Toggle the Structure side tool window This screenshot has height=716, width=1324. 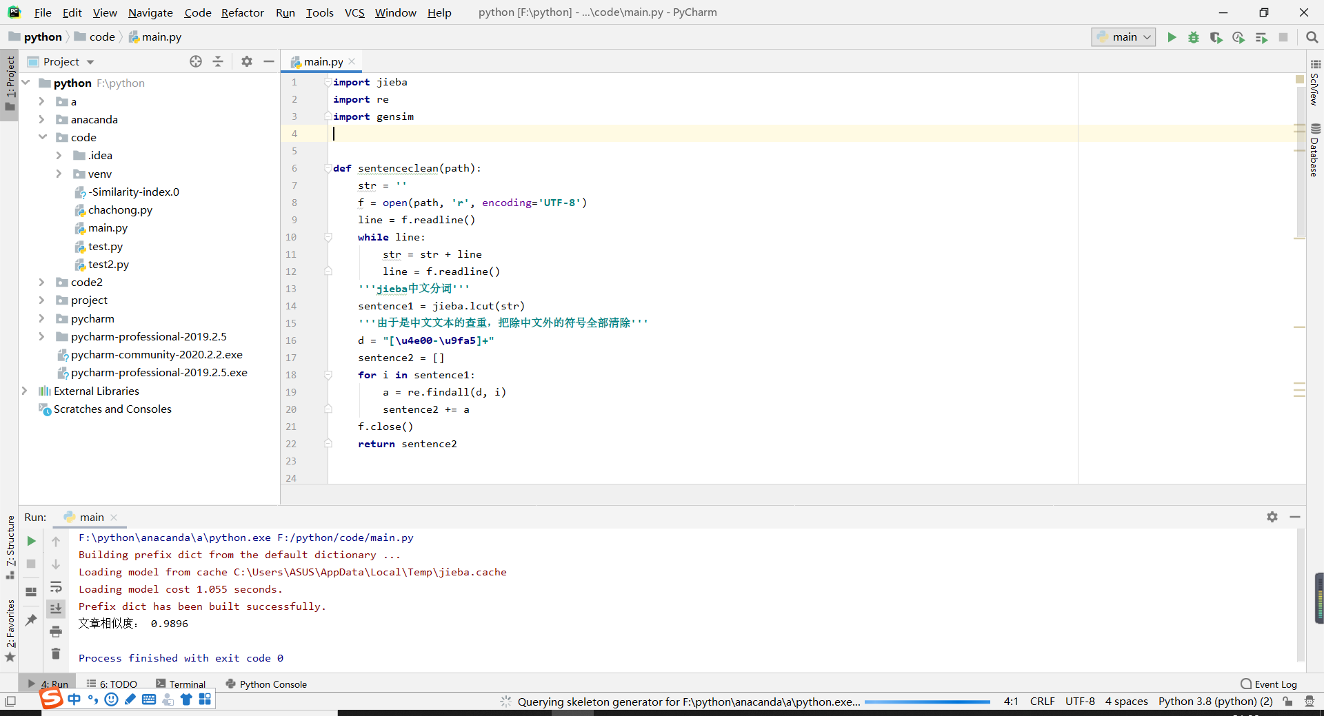[10, 546]
